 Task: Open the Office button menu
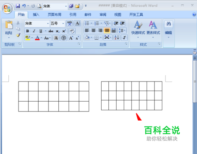click(7, 8)
